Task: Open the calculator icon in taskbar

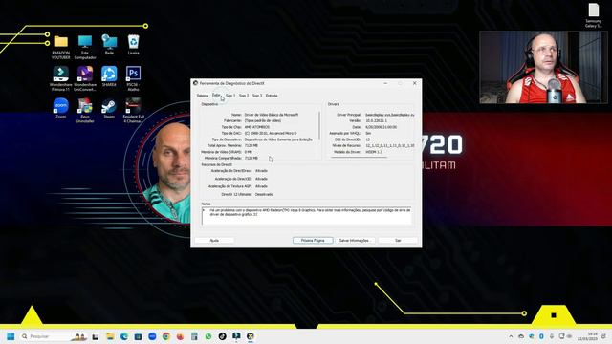Action: tap(194, 336)
